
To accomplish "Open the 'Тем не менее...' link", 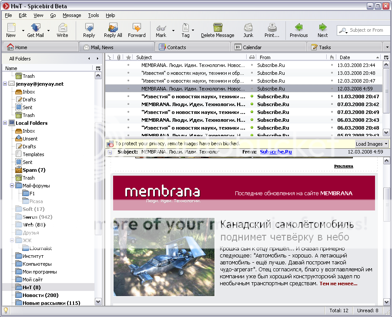I will (338, 284).
